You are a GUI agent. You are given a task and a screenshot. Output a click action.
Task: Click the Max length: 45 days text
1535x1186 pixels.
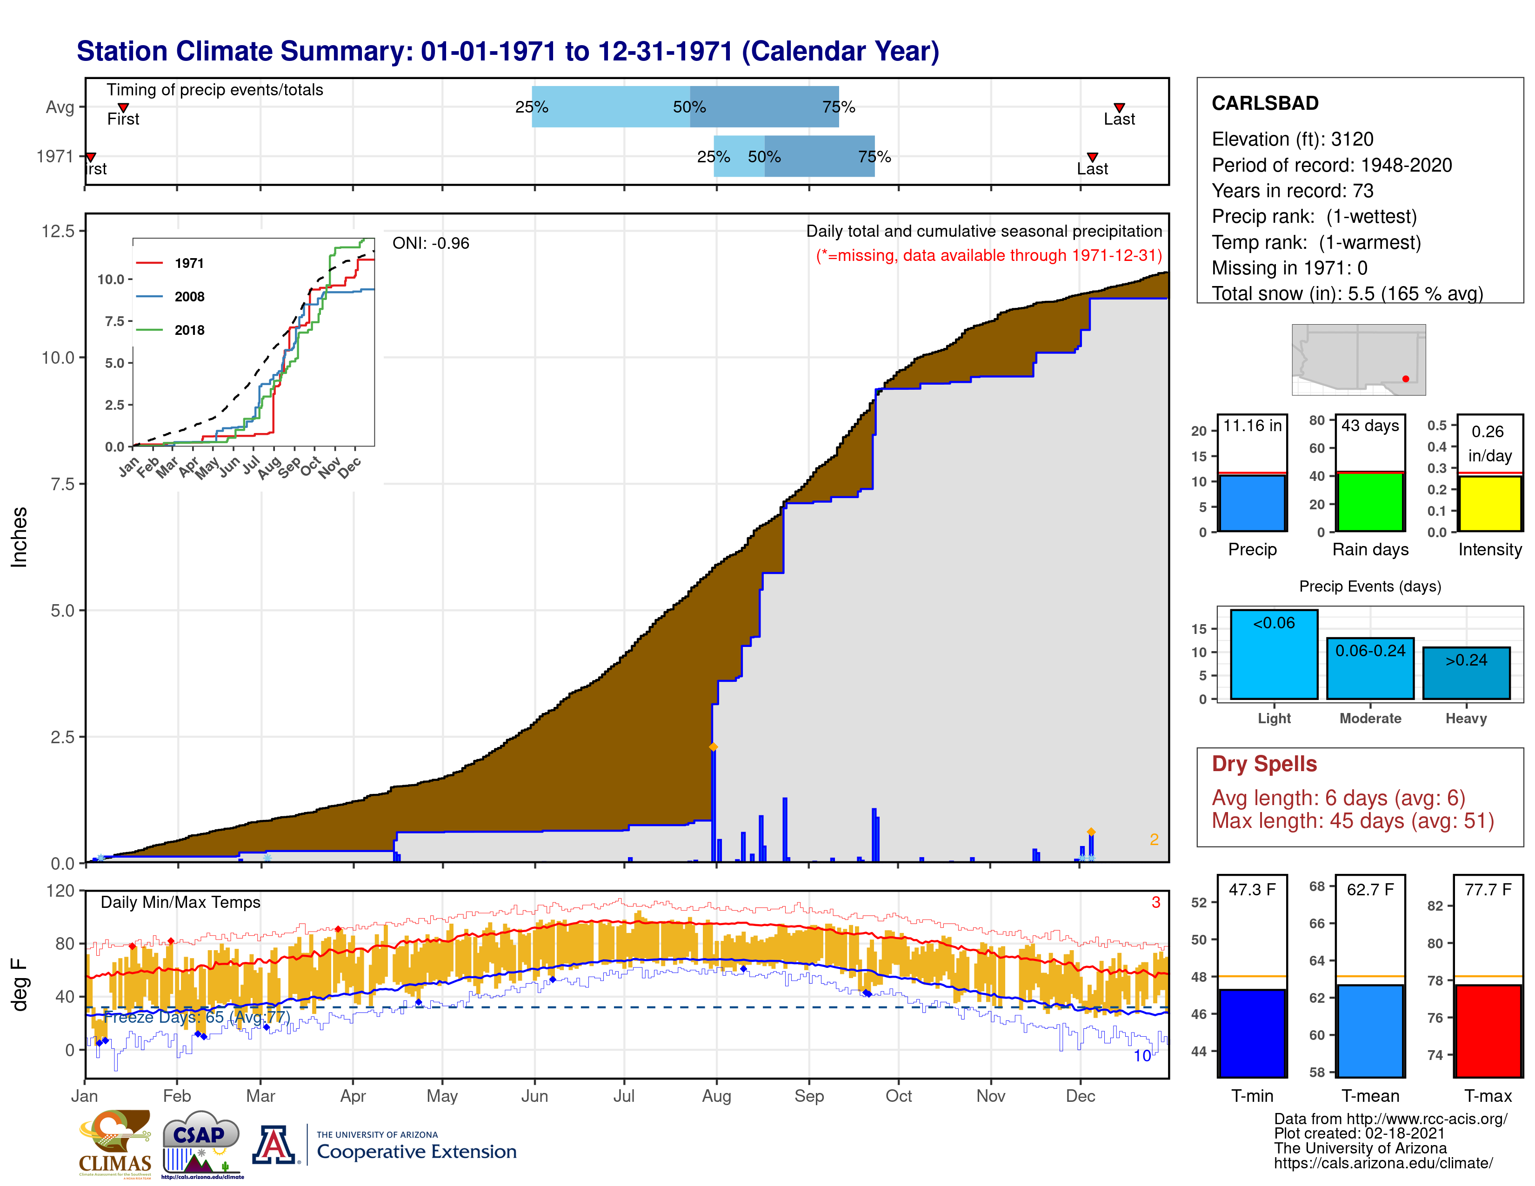click(x=1353, y=820)
